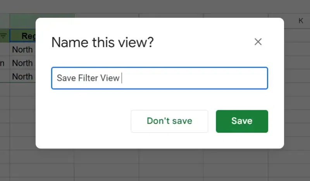Viewport: 310px width, 181px height.
Task: Close the Name this view dialog
Action: click(x=258, y=42)
